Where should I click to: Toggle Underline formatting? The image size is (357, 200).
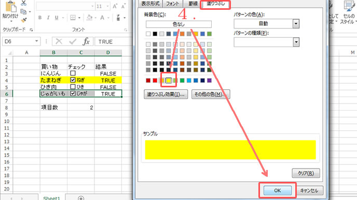tap(57, 18)
